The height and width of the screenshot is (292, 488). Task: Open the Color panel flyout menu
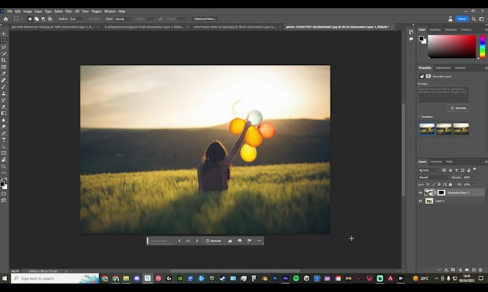click(x=486, y=30)
